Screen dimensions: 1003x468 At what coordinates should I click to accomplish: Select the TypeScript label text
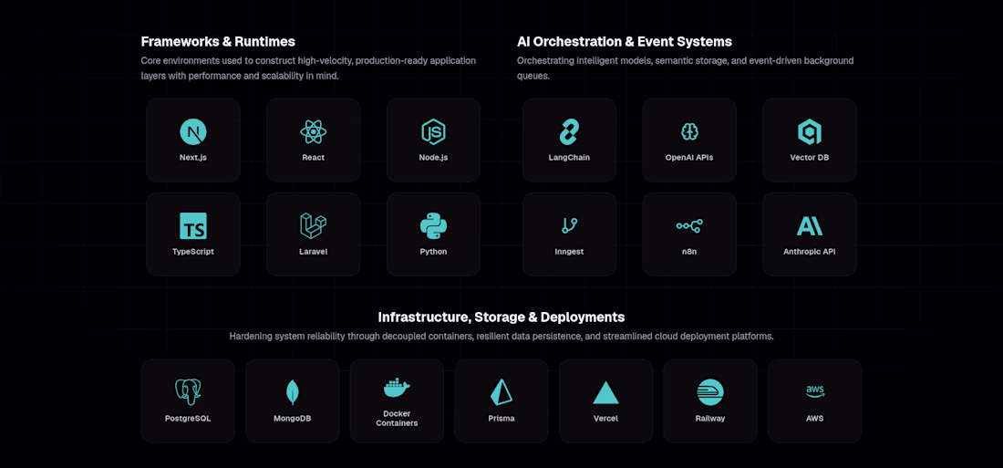(x=193, y=252)
